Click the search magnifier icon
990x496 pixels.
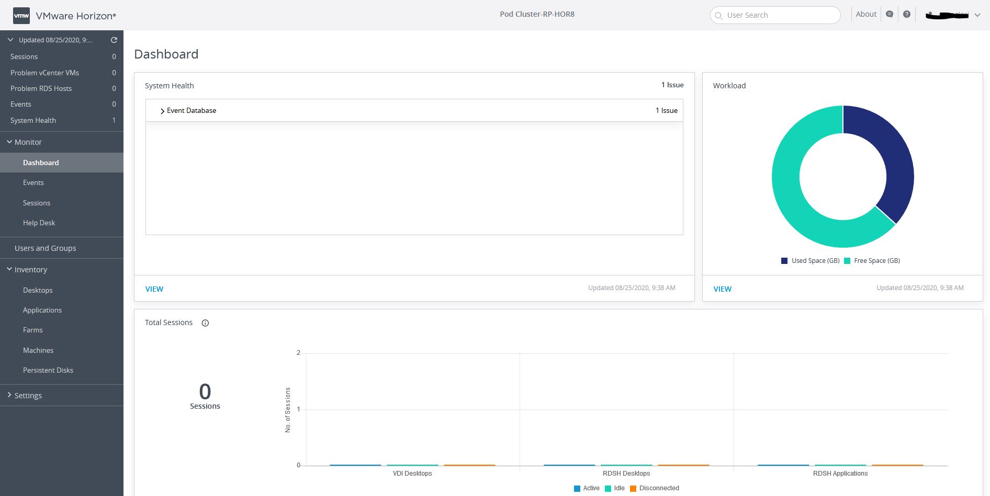[719, 16]
